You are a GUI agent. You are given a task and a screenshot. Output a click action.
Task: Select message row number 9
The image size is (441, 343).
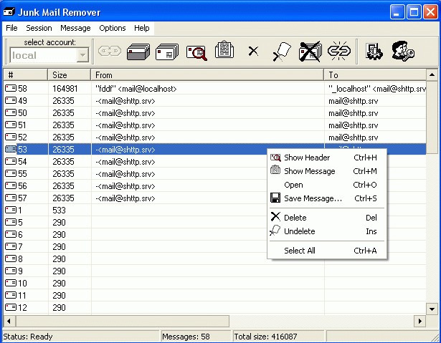click(215, 271)
